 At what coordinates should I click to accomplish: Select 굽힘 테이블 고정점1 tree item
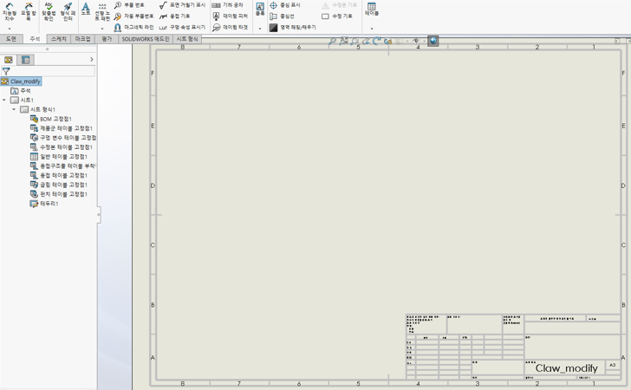59,185
